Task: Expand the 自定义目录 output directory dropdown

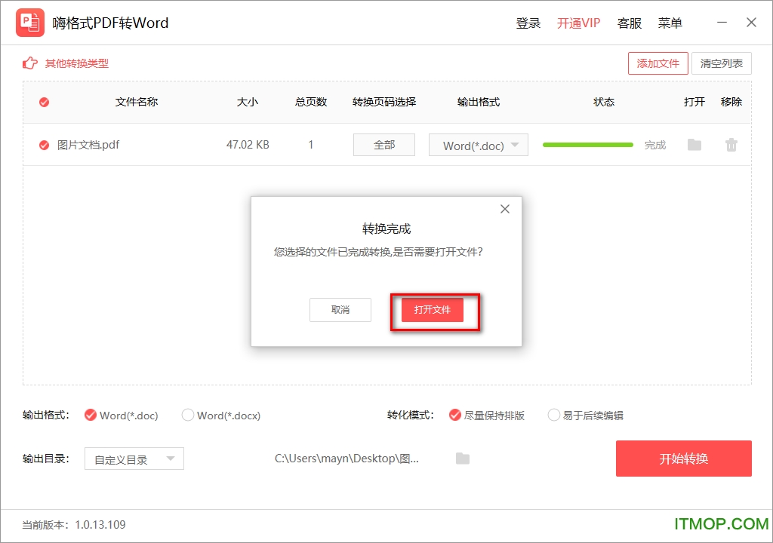Action: 134,459
